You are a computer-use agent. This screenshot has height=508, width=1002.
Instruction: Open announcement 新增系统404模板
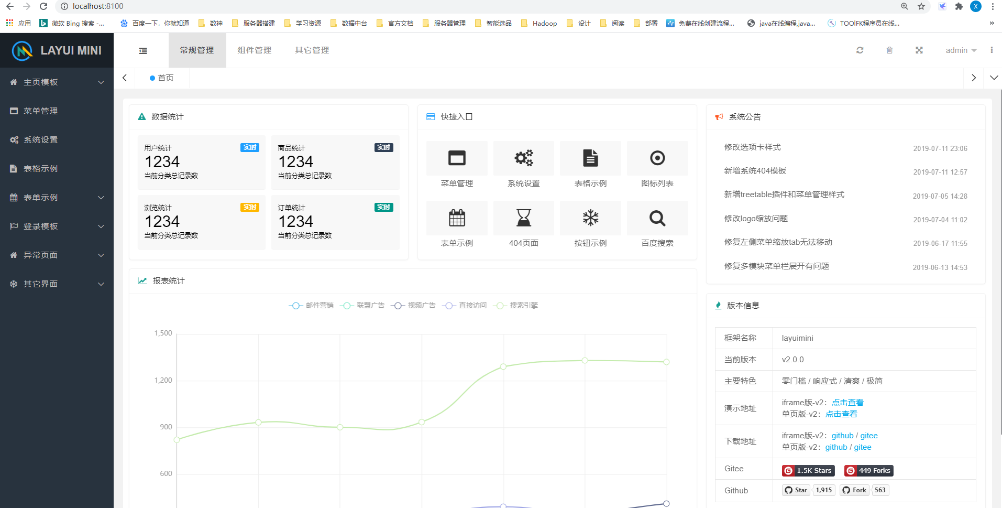click(x=755, y=171)
